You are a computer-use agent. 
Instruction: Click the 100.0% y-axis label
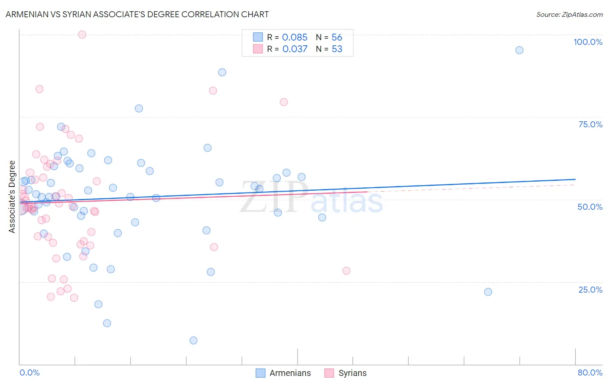click(x=588, y=42)
